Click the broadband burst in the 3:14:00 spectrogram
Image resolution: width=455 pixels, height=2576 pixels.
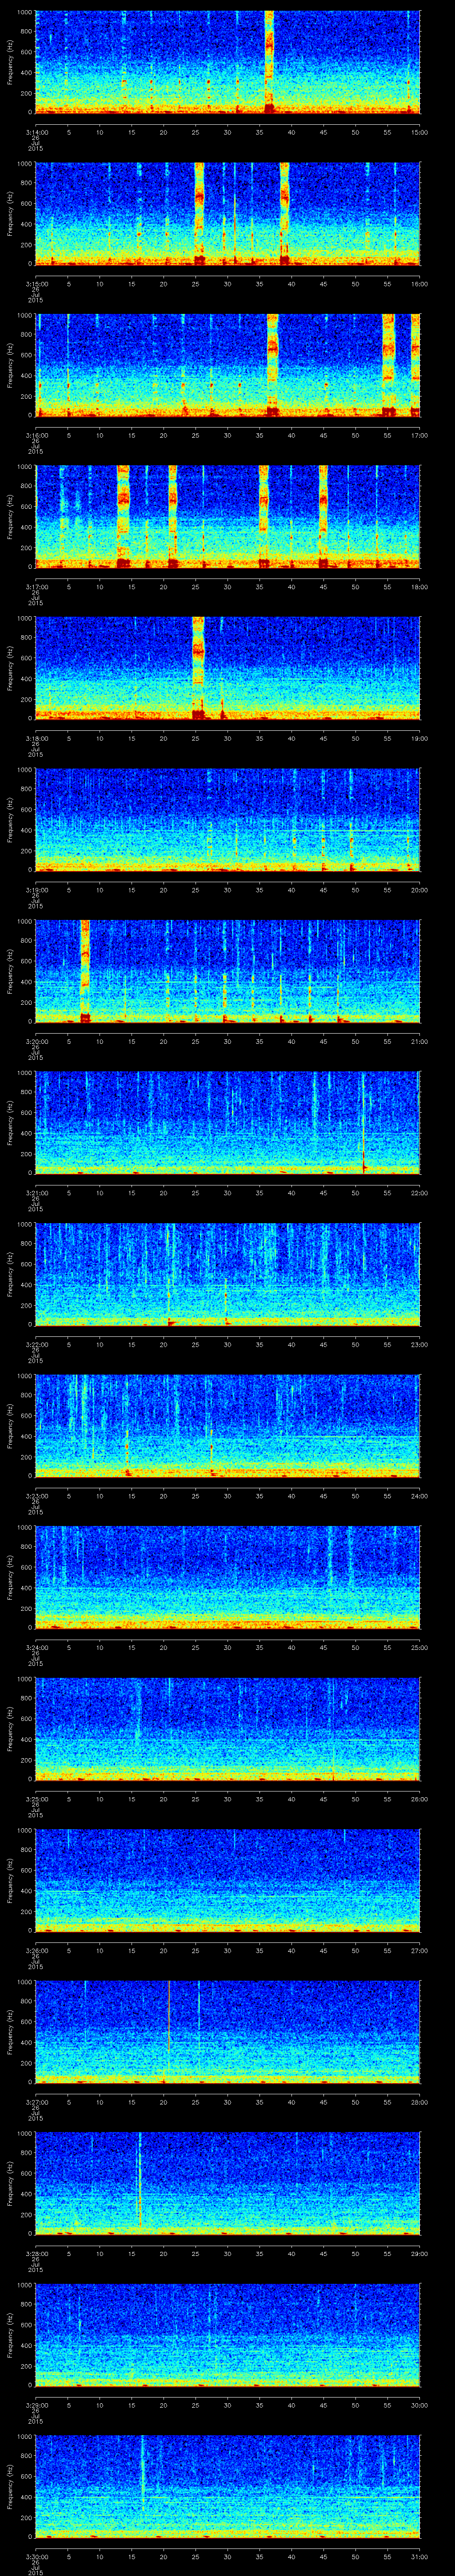(269, 60)
